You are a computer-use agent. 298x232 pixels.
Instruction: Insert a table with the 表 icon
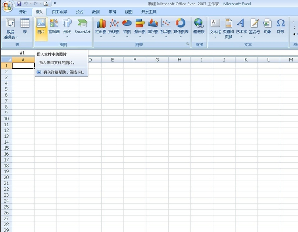(x=25, y=26)
